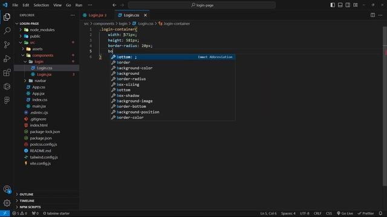Open the Extensions view
The width and height of the screenshot is (387, 217).
click(x=7, y=72)
